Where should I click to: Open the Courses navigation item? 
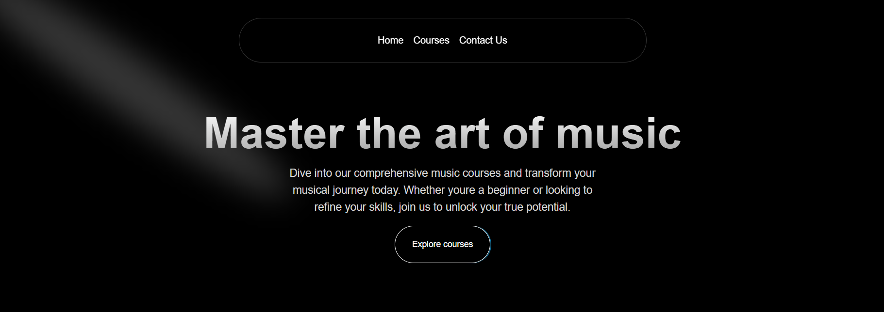point(431,40)
